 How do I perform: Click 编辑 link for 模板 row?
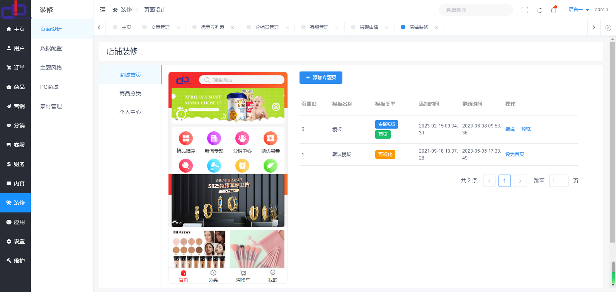click(510, 129)
